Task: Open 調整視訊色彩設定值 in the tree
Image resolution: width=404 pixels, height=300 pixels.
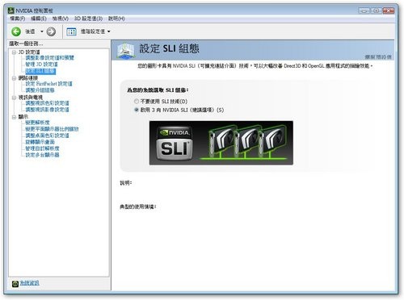Action: [x=47, y=103]
